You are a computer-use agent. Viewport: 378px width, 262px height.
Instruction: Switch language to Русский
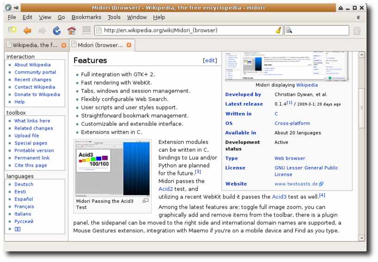click(24, 221)
